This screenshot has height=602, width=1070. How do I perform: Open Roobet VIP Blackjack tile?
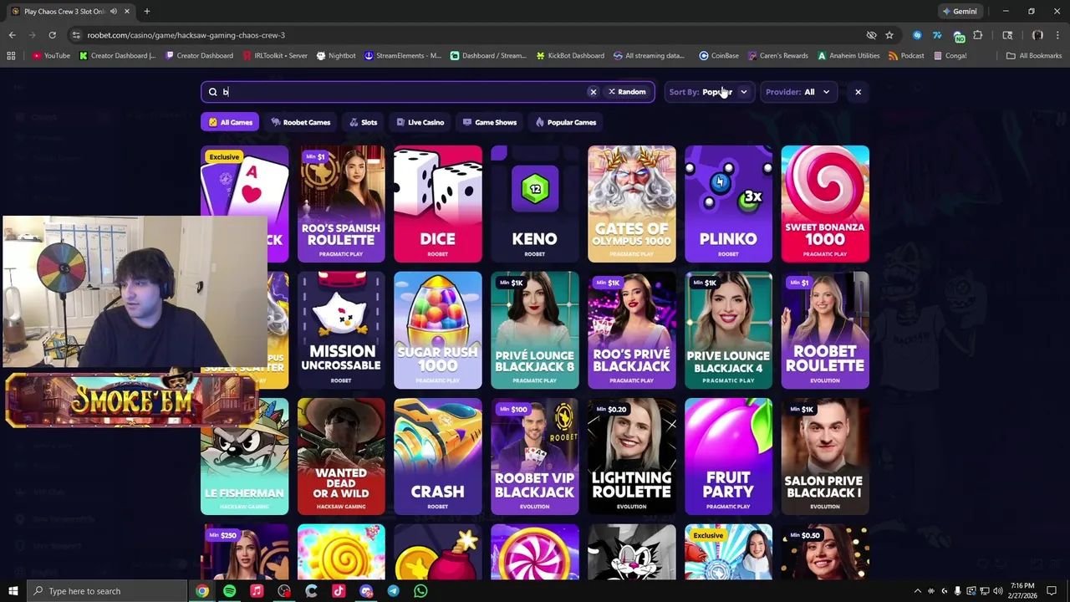click(x=535, y=457)
